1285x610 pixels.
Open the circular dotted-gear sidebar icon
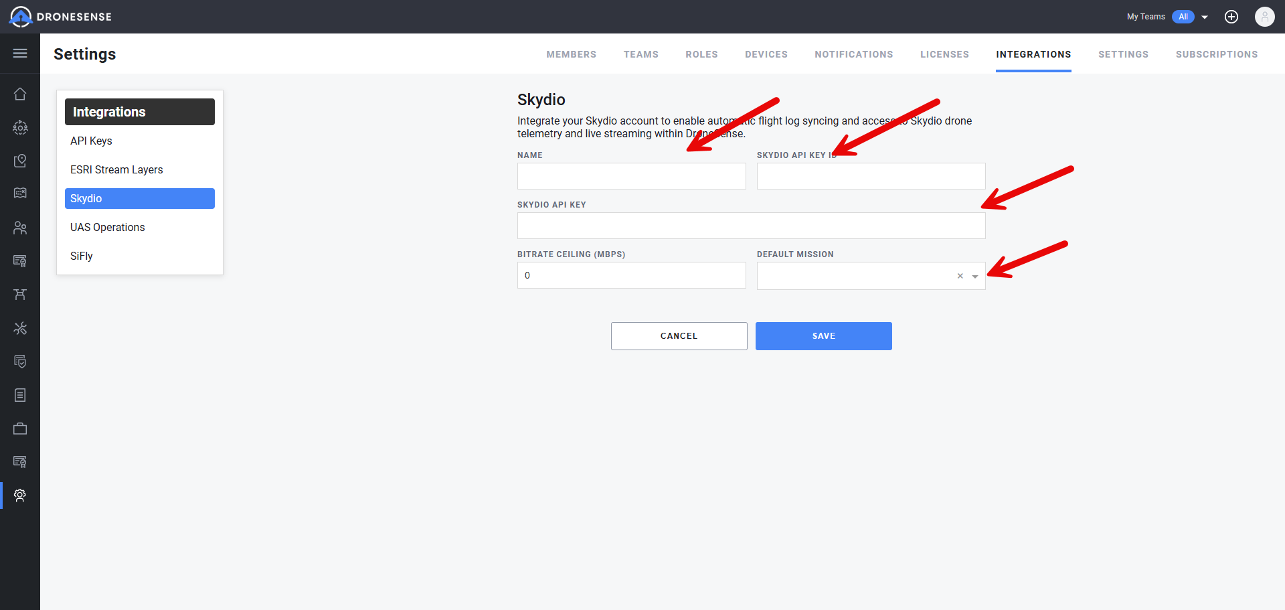pyautogui.click(x=20, y=127)
